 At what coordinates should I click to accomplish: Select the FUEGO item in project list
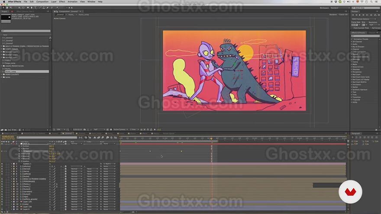(x=8, y=60)
